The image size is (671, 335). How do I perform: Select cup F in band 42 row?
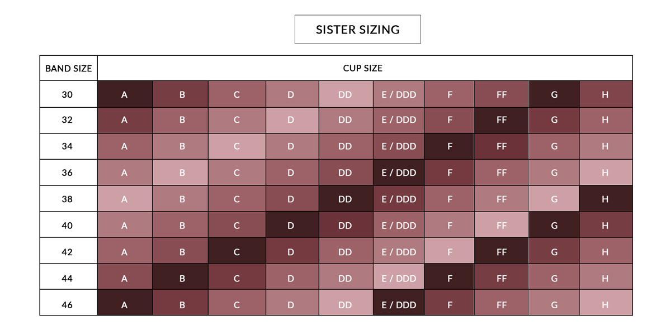click(450, 252)
